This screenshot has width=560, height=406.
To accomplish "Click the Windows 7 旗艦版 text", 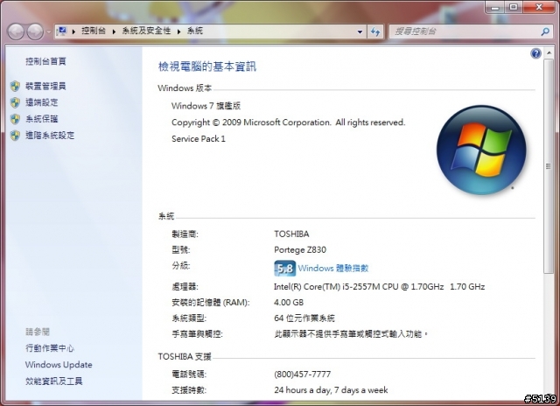I will click(x=206, y=106).
